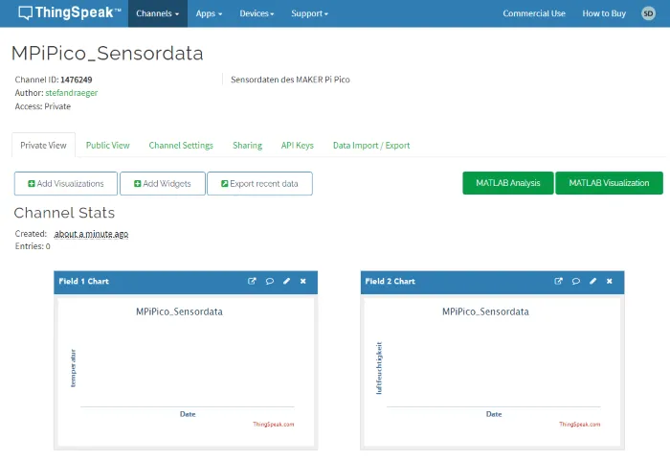Open the Support dropdown menu
The height and width of the screenshot is (461, 670).
(309, 13)
